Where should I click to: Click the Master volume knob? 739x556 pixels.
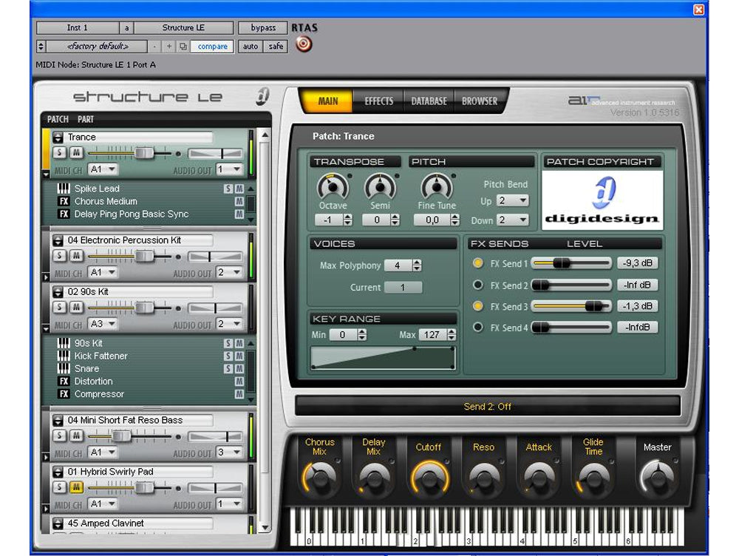(657, 478)
